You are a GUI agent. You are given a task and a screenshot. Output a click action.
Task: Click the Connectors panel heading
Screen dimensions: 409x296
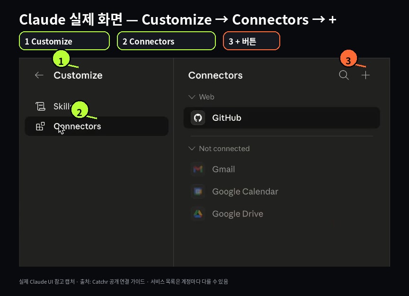(x=215, y=75)
